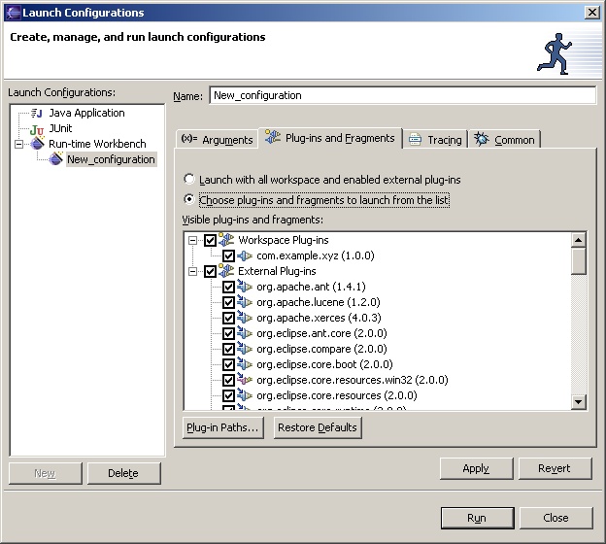Click the Java Application launch type icon

click(x=37, y=114)
